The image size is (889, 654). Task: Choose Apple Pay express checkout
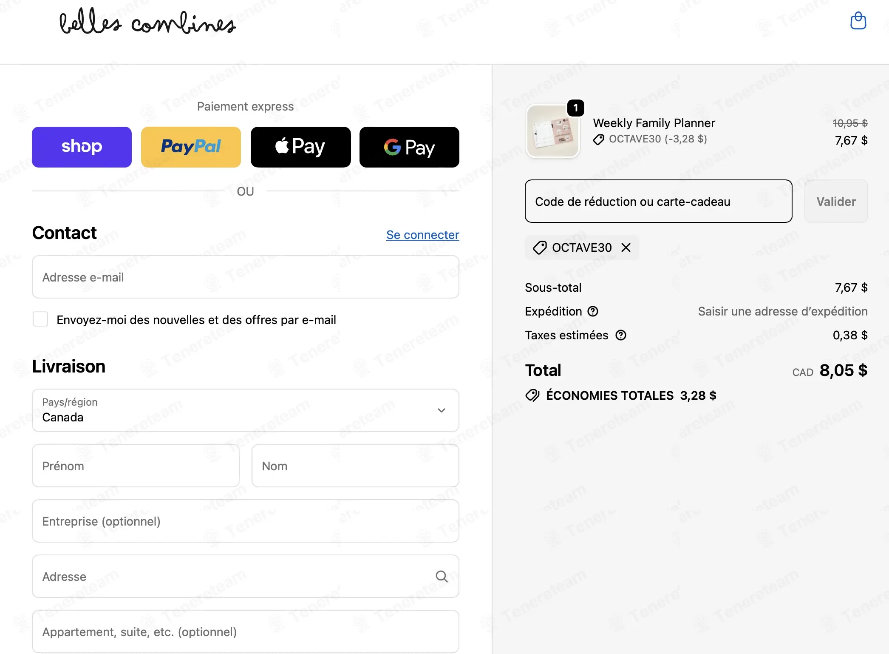coord(300,147)
